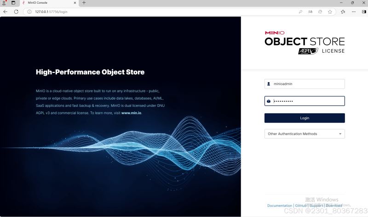Toggle the browser sidebar icon
This screenshot has height=217, width=368.
(x=364, y=12)
